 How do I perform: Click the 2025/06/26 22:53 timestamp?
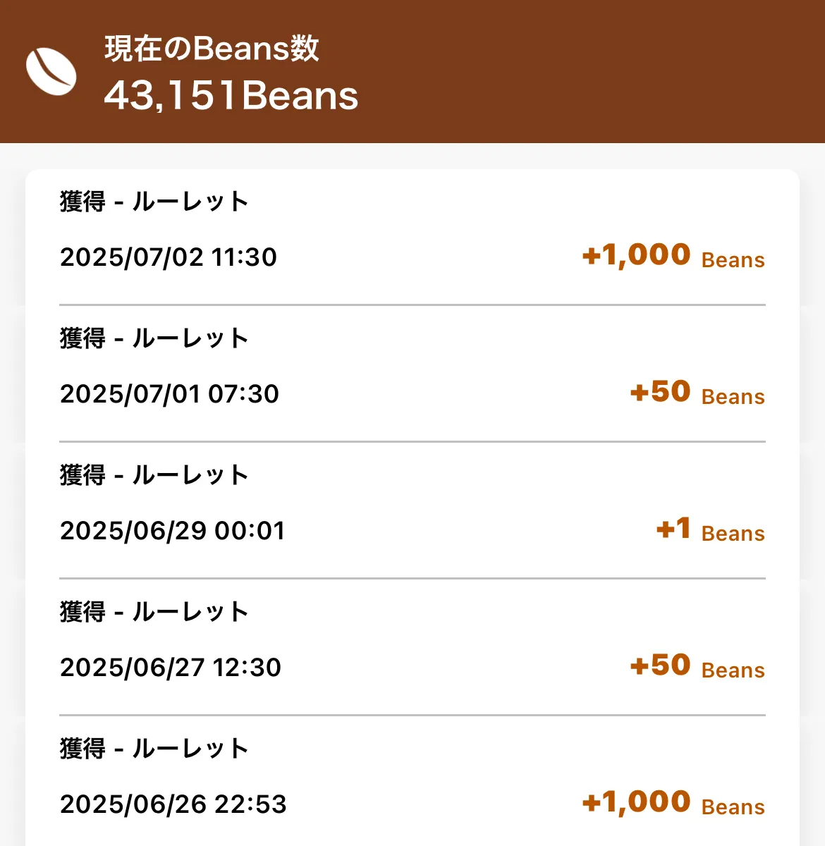pyautogui.click(x=173, y=804)
